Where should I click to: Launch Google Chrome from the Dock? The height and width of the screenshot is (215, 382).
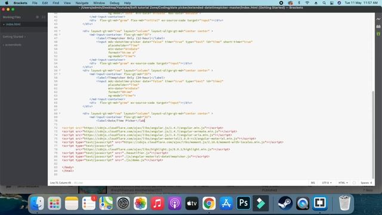pos(209,203)
